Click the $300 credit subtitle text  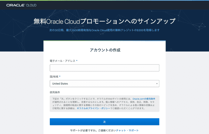pos(104,30)
